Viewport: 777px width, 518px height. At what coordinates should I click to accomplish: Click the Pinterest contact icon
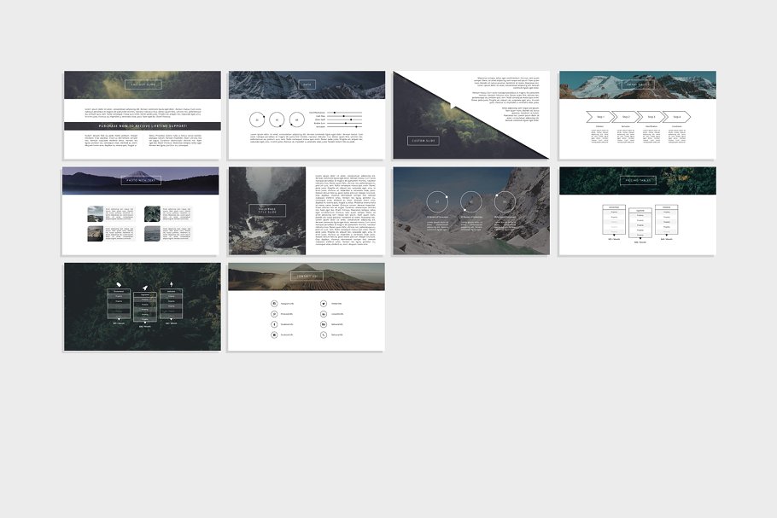pos(274,314)
